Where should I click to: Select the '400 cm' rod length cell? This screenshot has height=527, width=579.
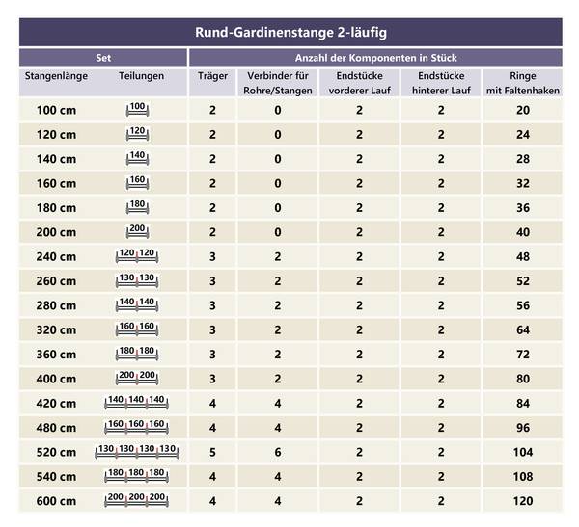pos(56,379)
